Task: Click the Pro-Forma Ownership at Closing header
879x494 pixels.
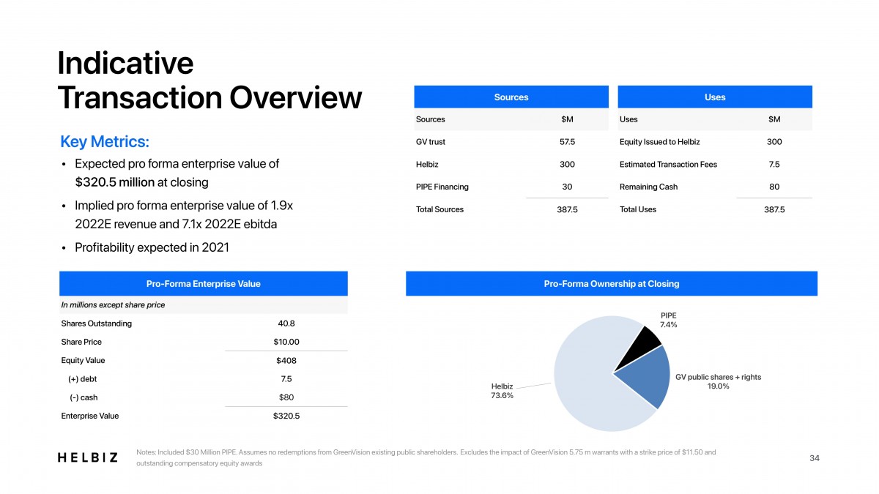Action: tap(611, 283)
